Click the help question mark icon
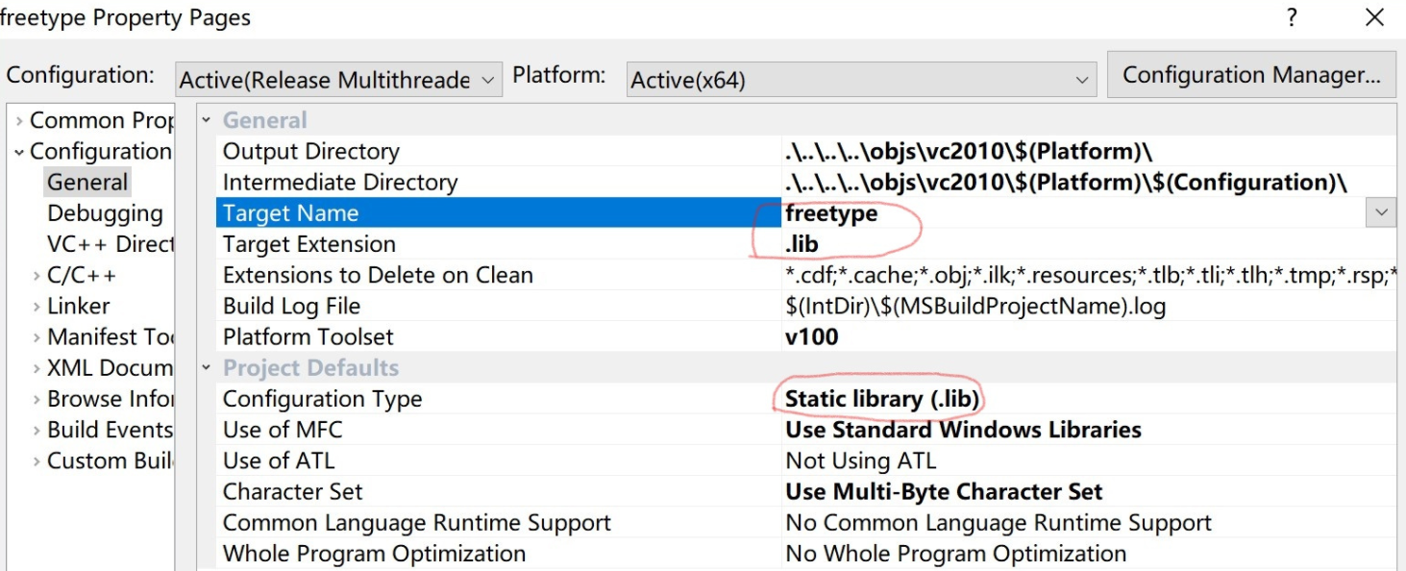Viewport: 1406px width, 571px height. click(x=1292, y=17)
